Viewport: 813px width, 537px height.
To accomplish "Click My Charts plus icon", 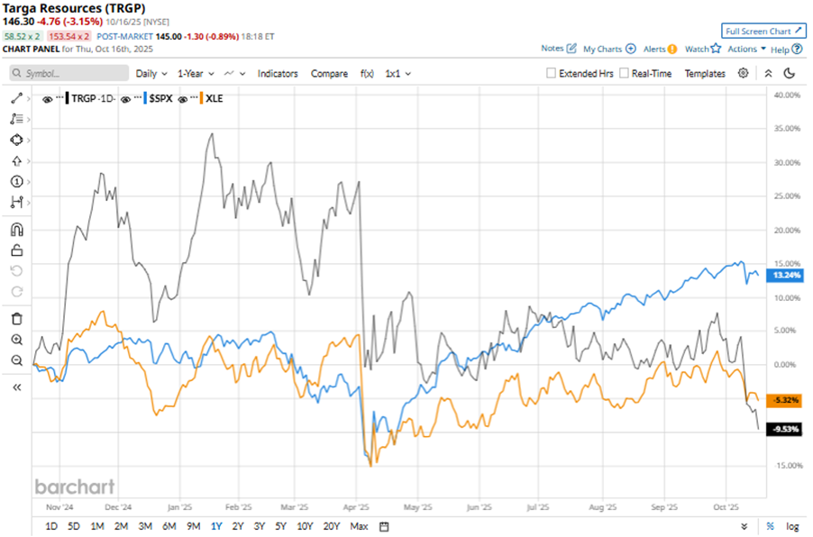I will coord(631,49).
